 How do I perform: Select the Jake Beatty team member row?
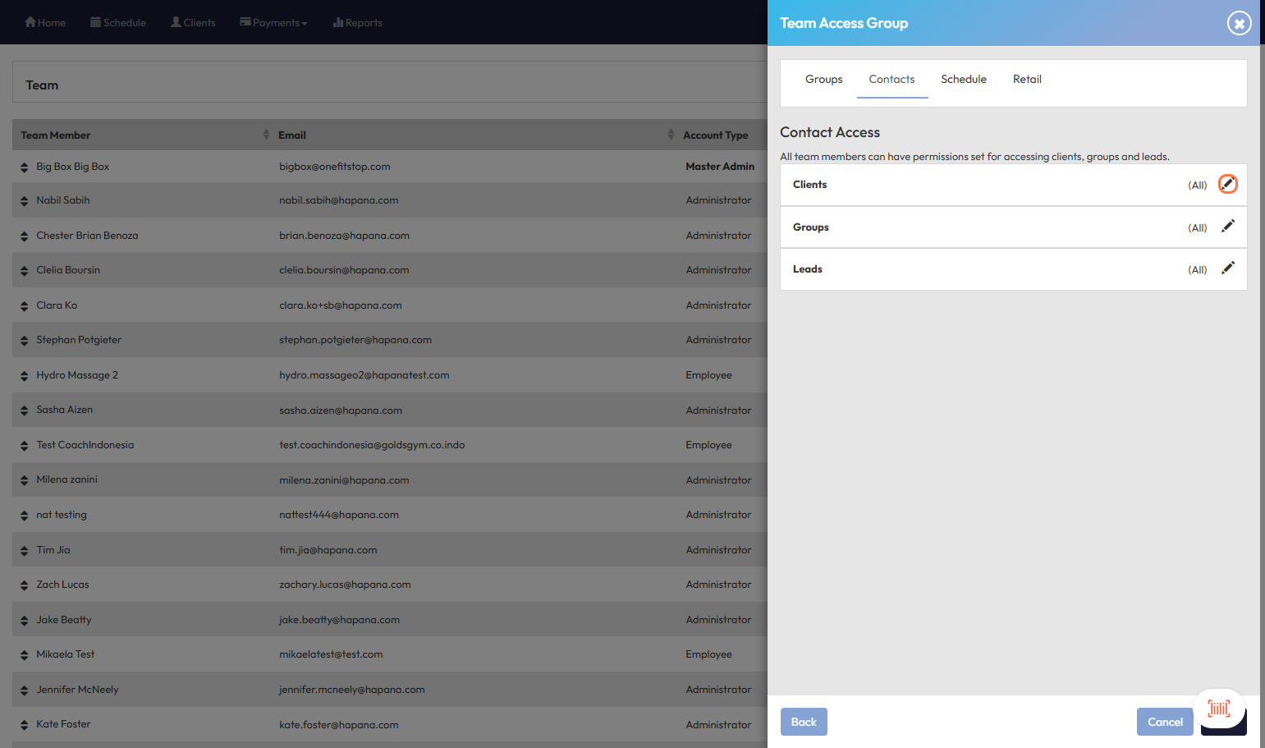(64, 620)
